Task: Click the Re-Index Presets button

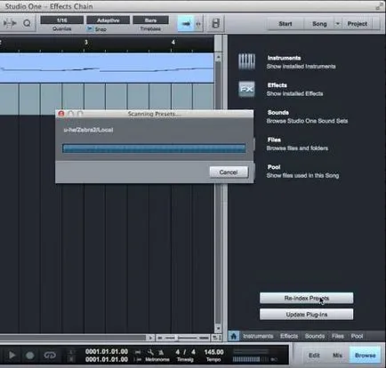Action: 306,298
